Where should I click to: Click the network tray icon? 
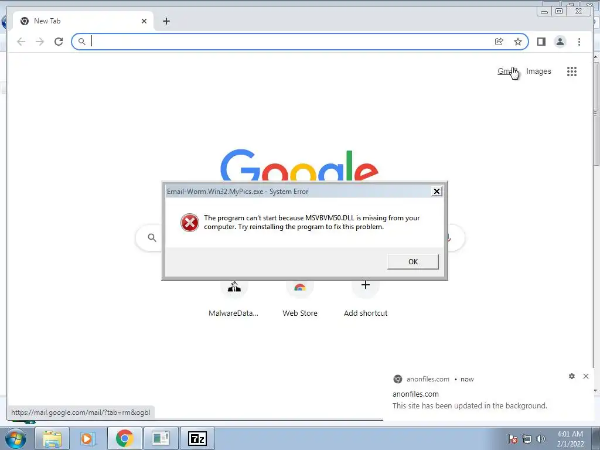(x=527, y=439)
